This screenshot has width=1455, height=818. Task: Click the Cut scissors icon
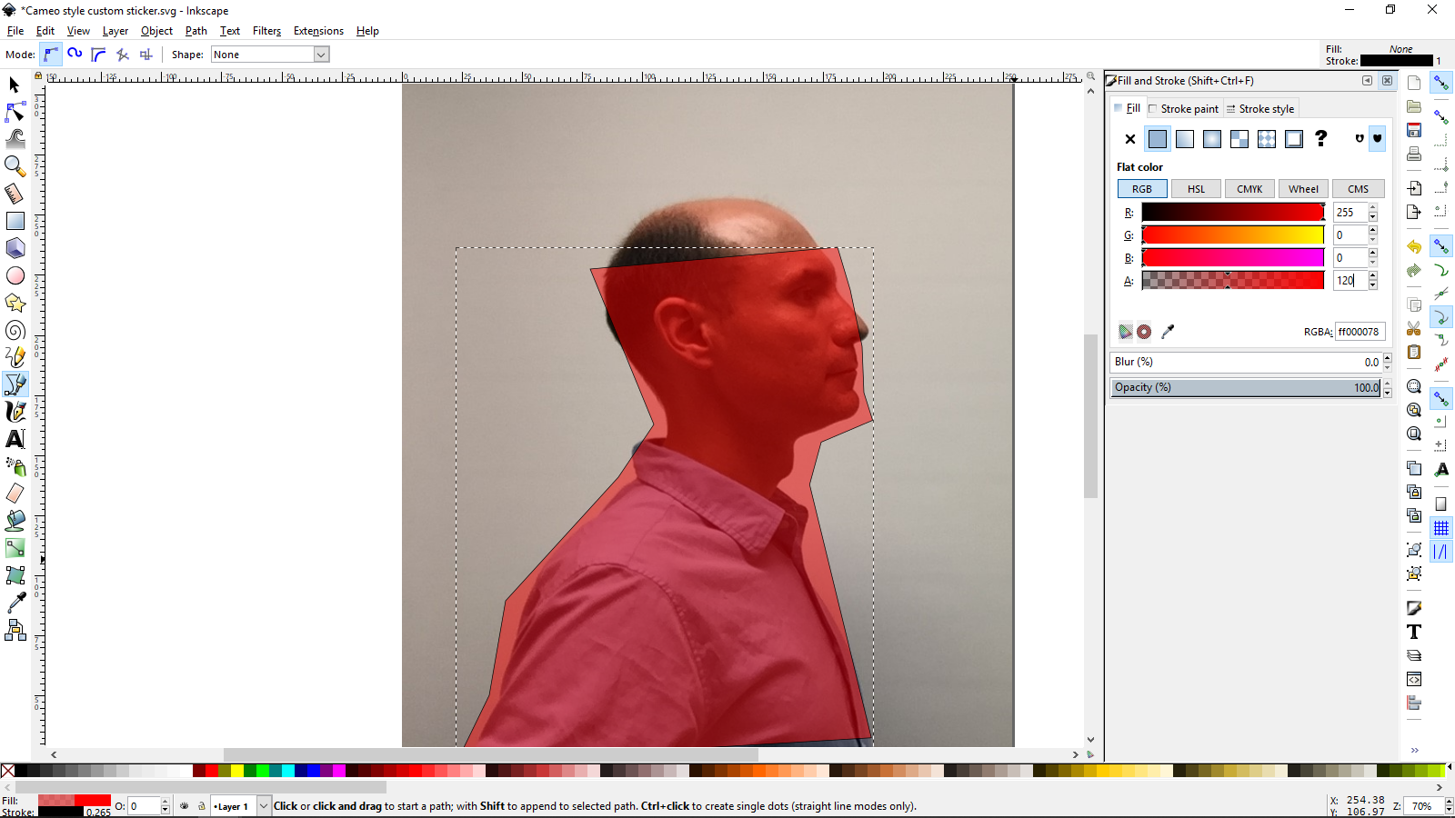(1414, 328)
